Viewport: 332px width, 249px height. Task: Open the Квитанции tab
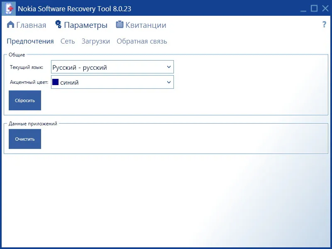point(146,25)
